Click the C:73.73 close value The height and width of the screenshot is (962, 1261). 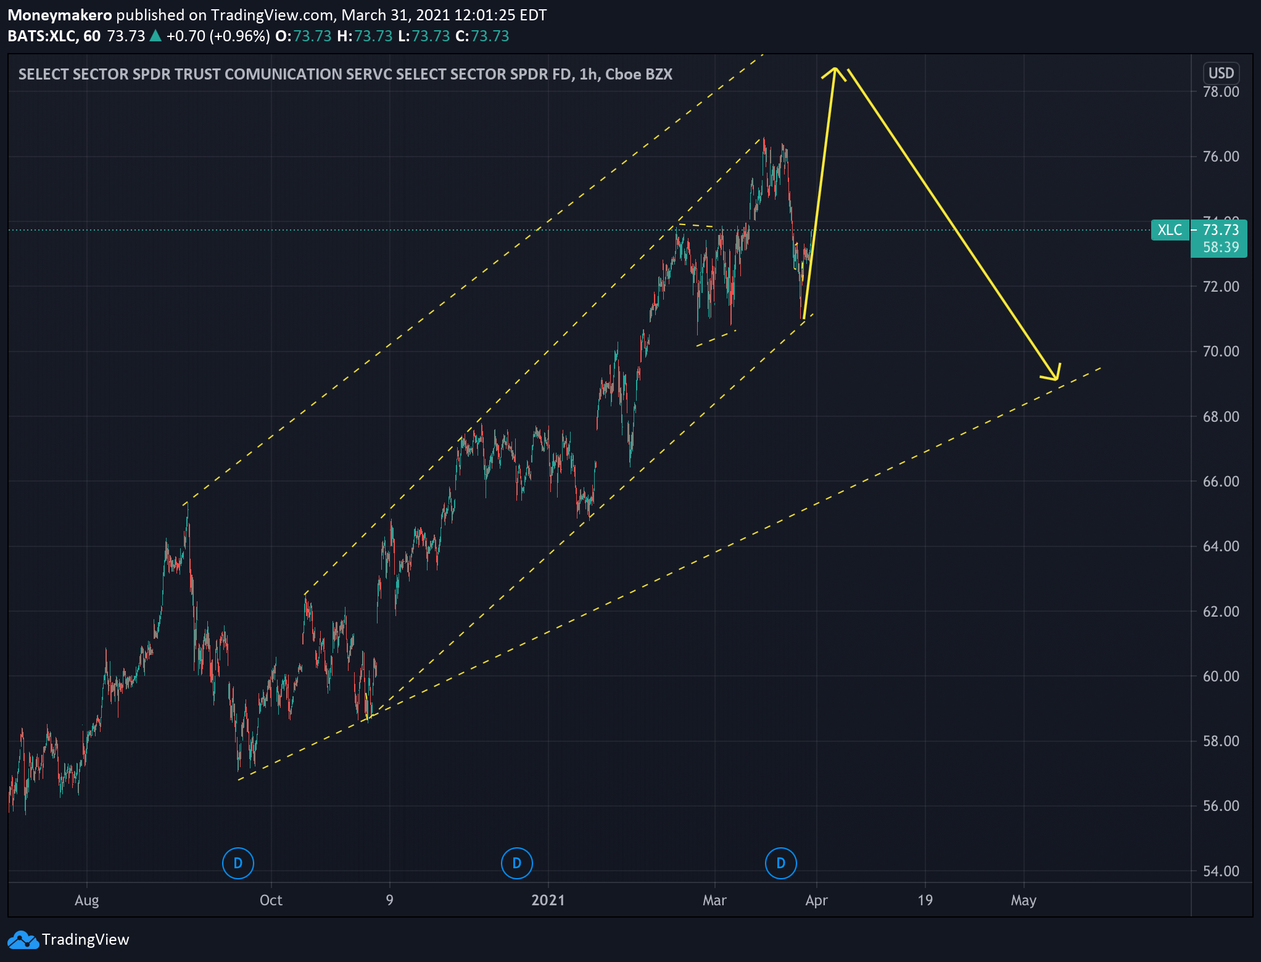click(x=482, y=36)
